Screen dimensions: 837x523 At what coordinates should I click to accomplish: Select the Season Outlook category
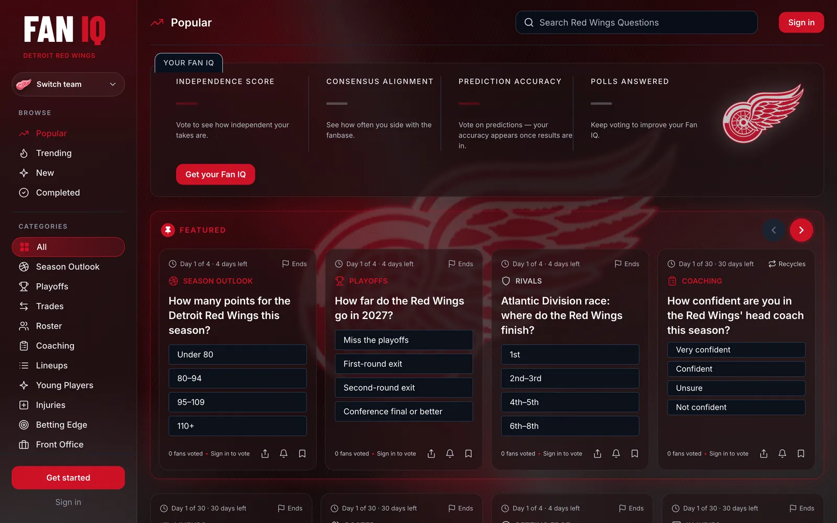click(68, 267)
